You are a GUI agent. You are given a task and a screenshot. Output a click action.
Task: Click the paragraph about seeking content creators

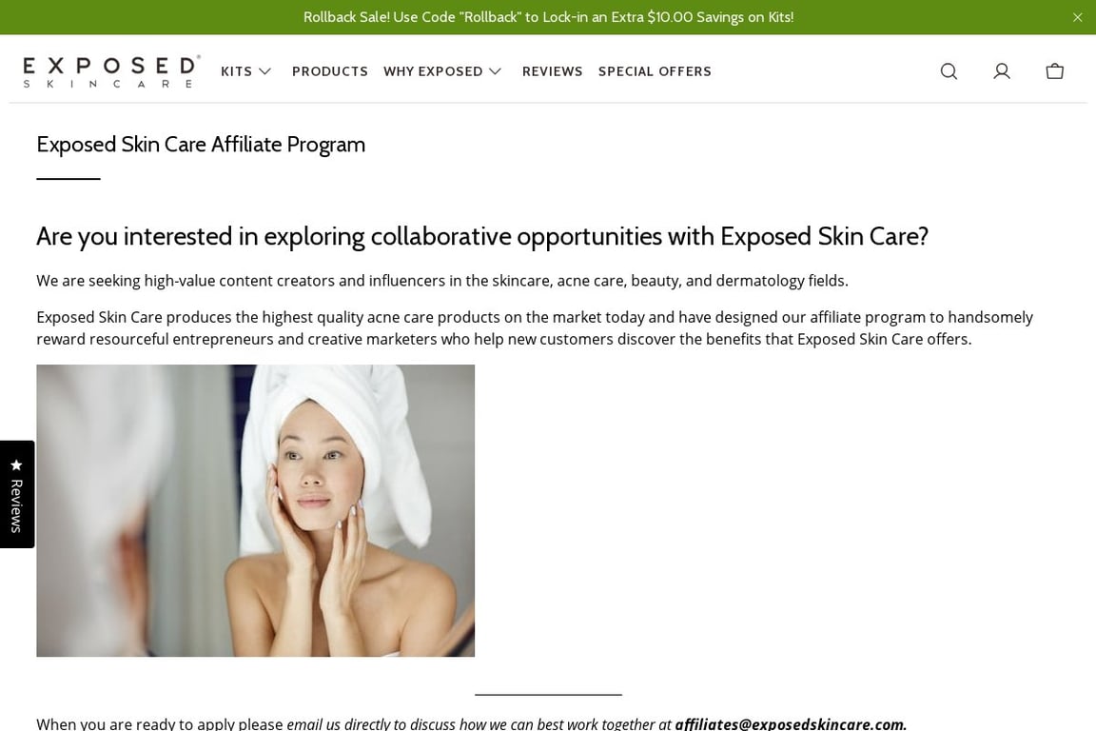(x=442, y=281)
